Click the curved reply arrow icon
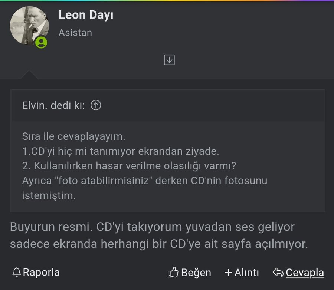Screen dimensions: 334x290 point(278,273)
